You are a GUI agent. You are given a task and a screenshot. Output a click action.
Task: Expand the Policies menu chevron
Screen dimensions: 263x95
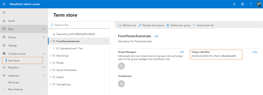pyautogui.click(x=44, y=37)
